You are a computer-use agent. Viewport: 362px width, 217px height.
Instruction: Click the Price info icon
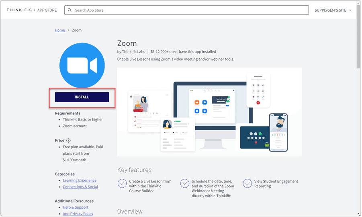click(68, 140)
